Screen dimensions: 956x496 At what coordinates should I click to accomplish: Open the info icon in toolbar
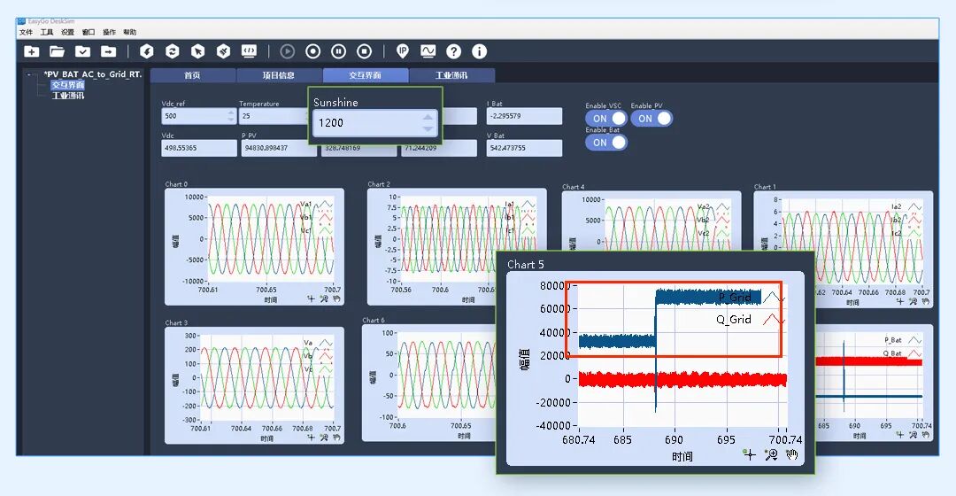tap(479, 52)
